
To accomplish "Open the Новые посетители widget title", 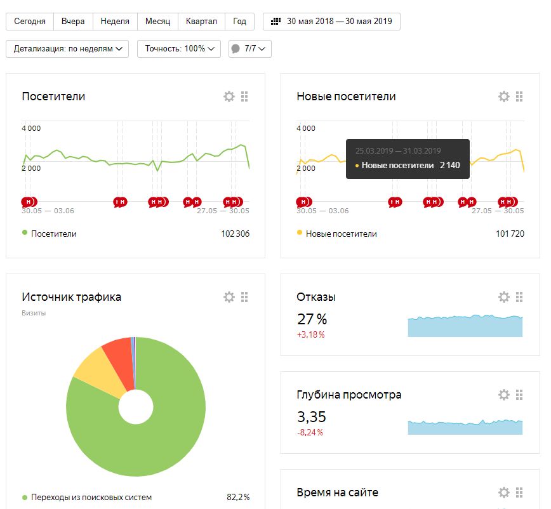I will 346,96.
